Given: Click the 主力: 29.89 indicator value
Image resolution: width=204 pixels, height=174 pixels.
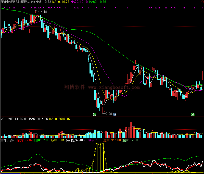Looking at the screenshot, I should click(25, 140).
